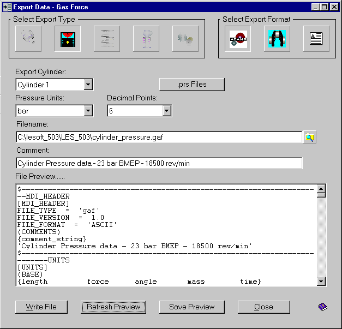Minimize the Export Data window
342x329 pixels.
click(x=315, y=7)
